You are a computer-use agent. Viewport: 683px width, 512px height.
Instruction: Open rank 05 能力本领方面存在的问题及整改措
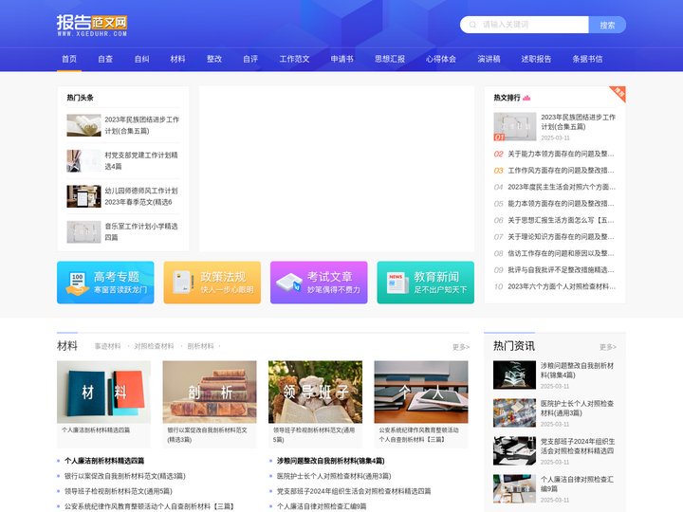(561, 203)
